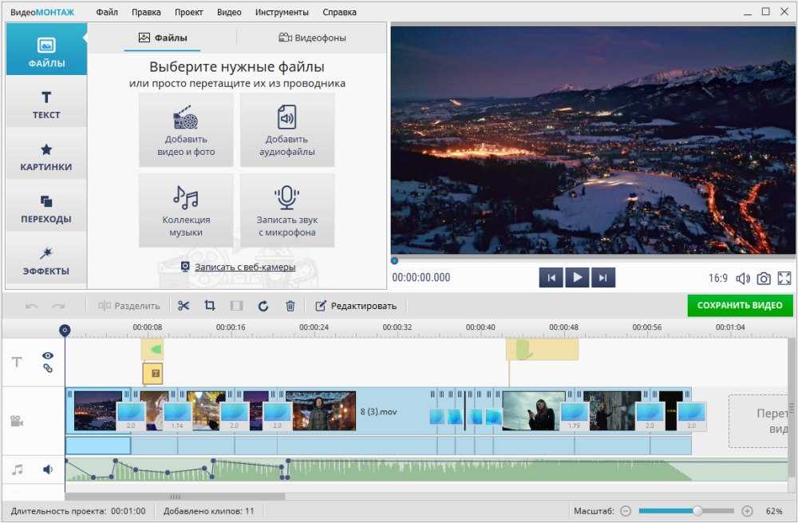Image resolution: width=798 pixels, height=523 pixels.
Task: Click the 00:00:48 mark on the timeline ruler
Action: point(563,327)
